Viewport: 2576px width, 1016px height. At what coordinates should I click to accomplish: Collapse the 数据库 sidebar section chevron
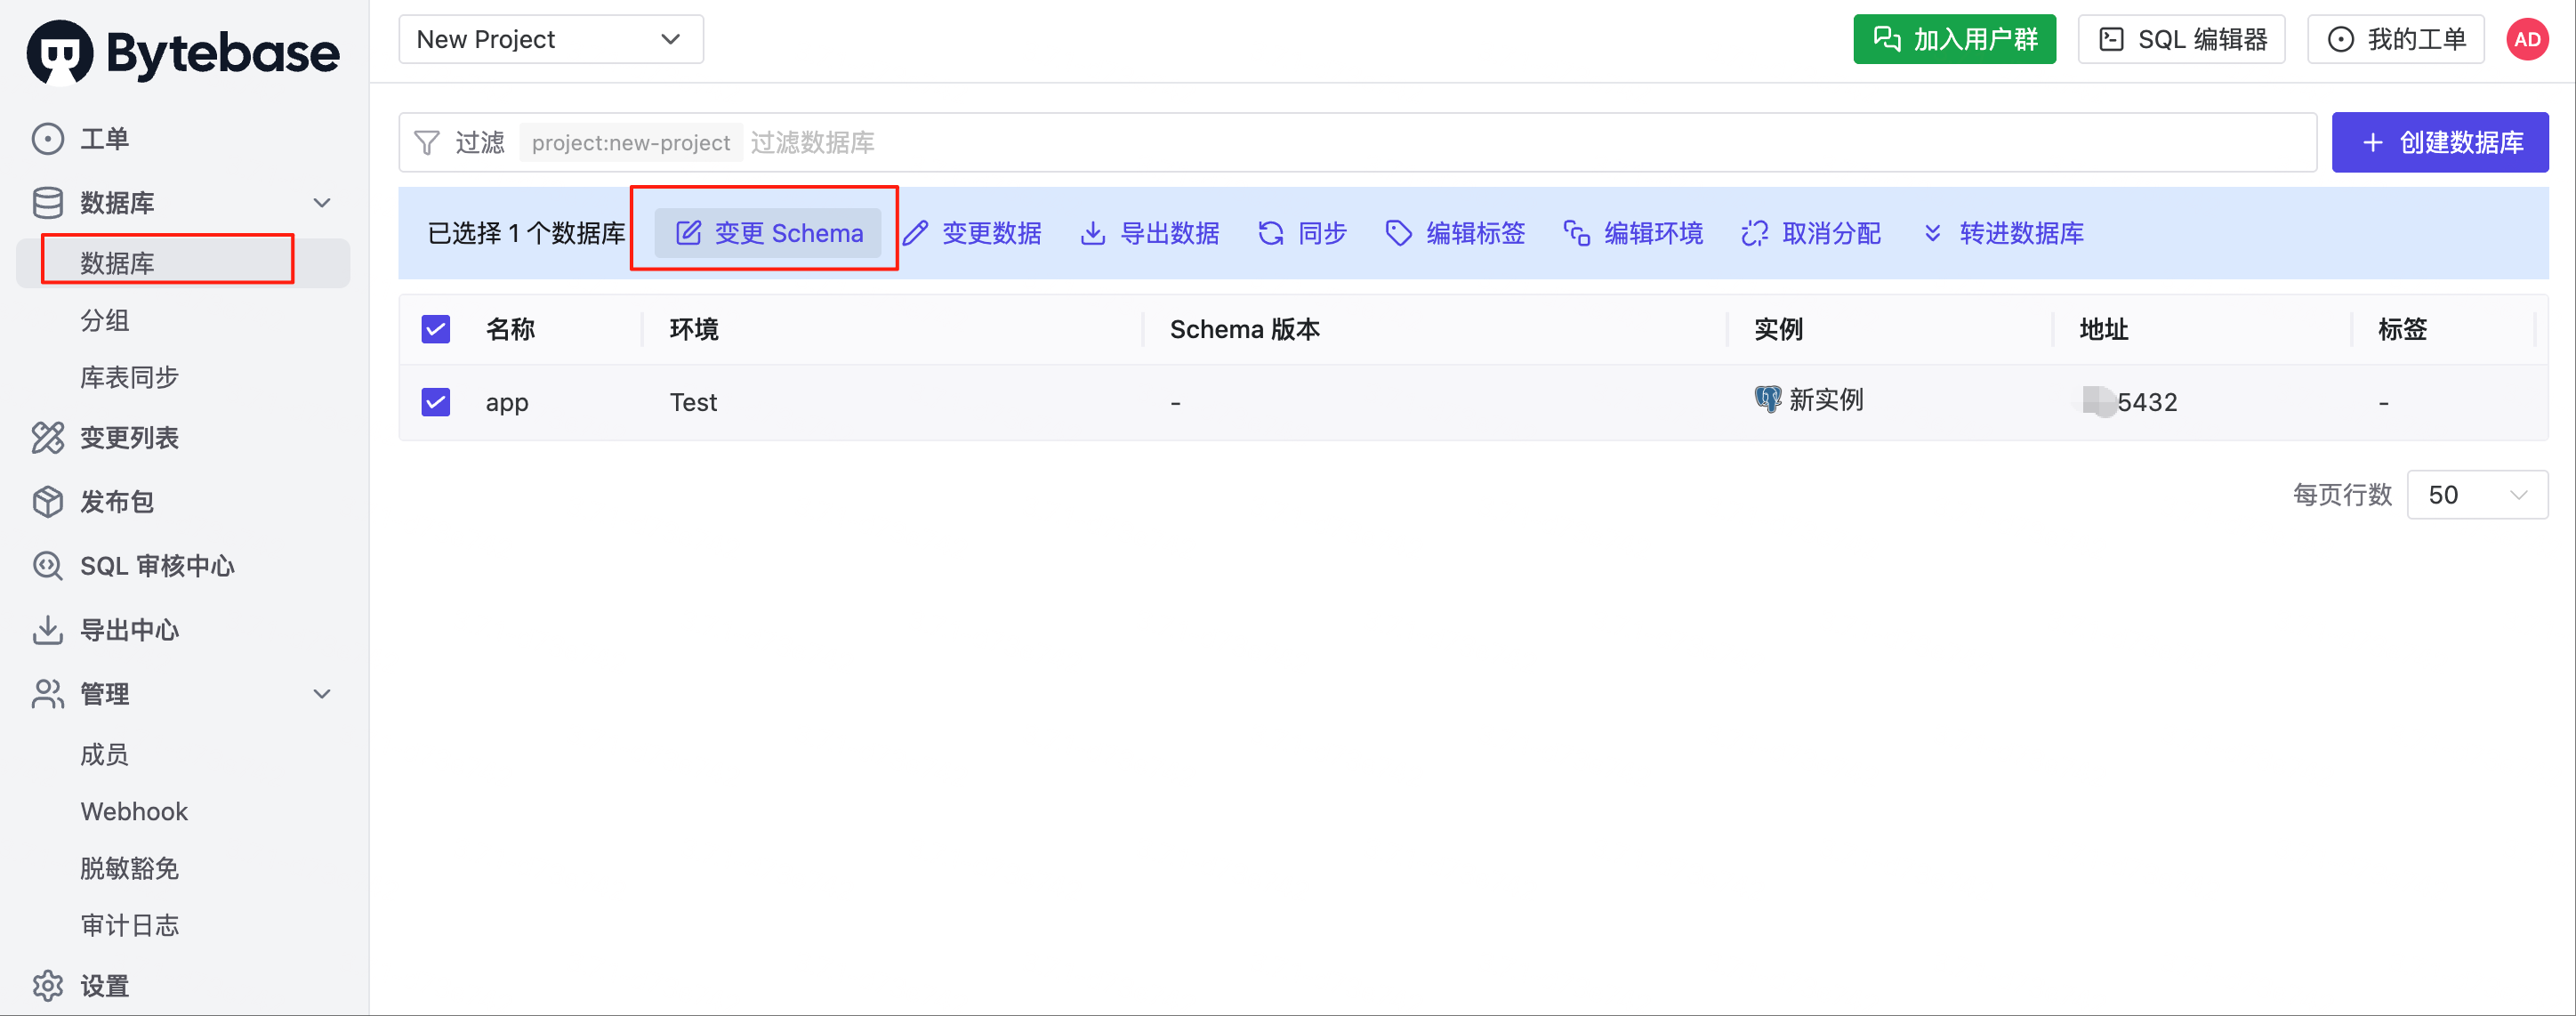point(322,203)
